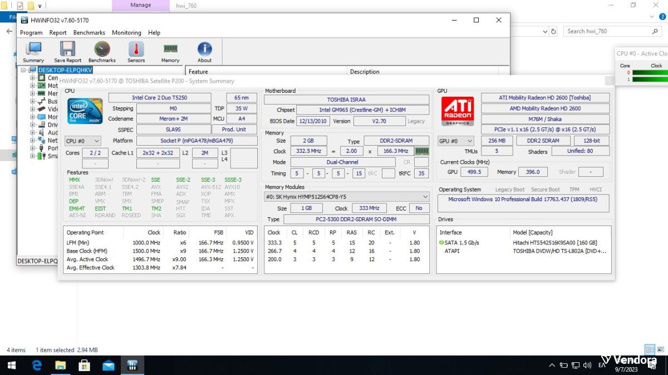Open the GPU #0 selector dropdown
Screen dimensions: 668x375
click(x=456, y=141)
